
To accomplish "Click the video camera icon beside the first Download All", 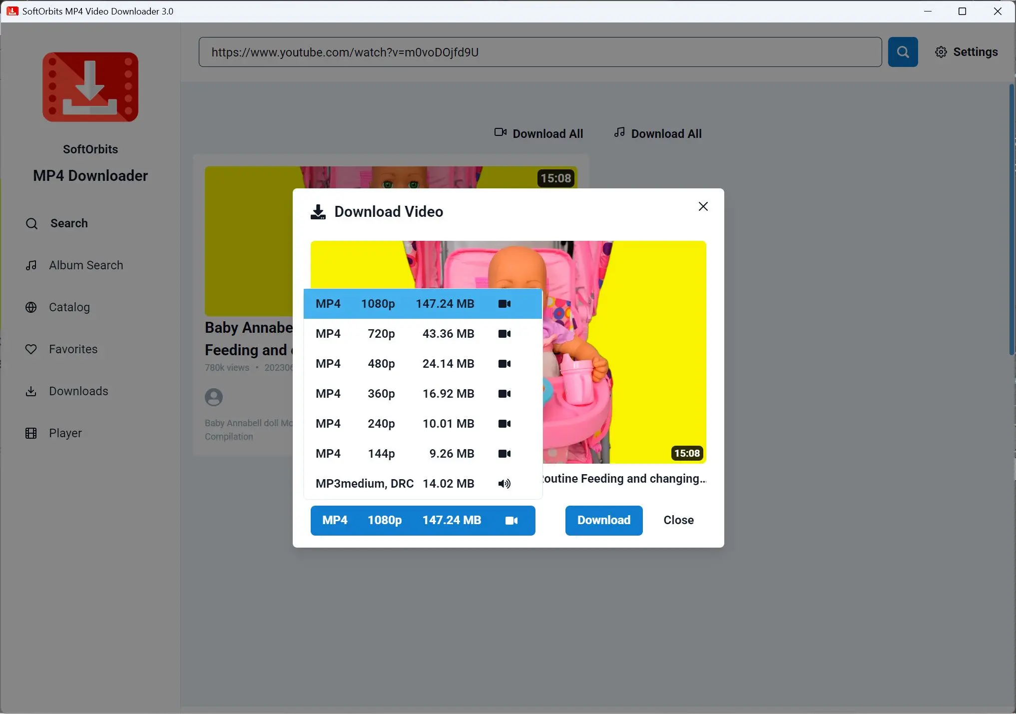I will point(501,132).
